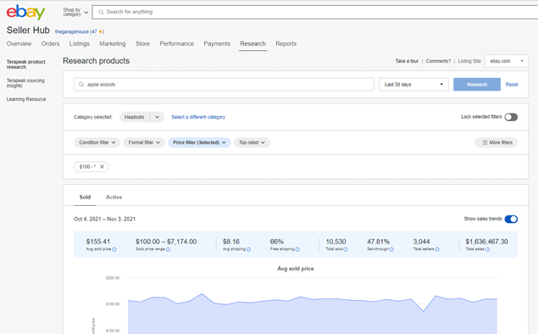The image size is (538, 334).
Task: Click the Oct 4, 2021 – Nov 3, 2021 date text
Action: 105,219
